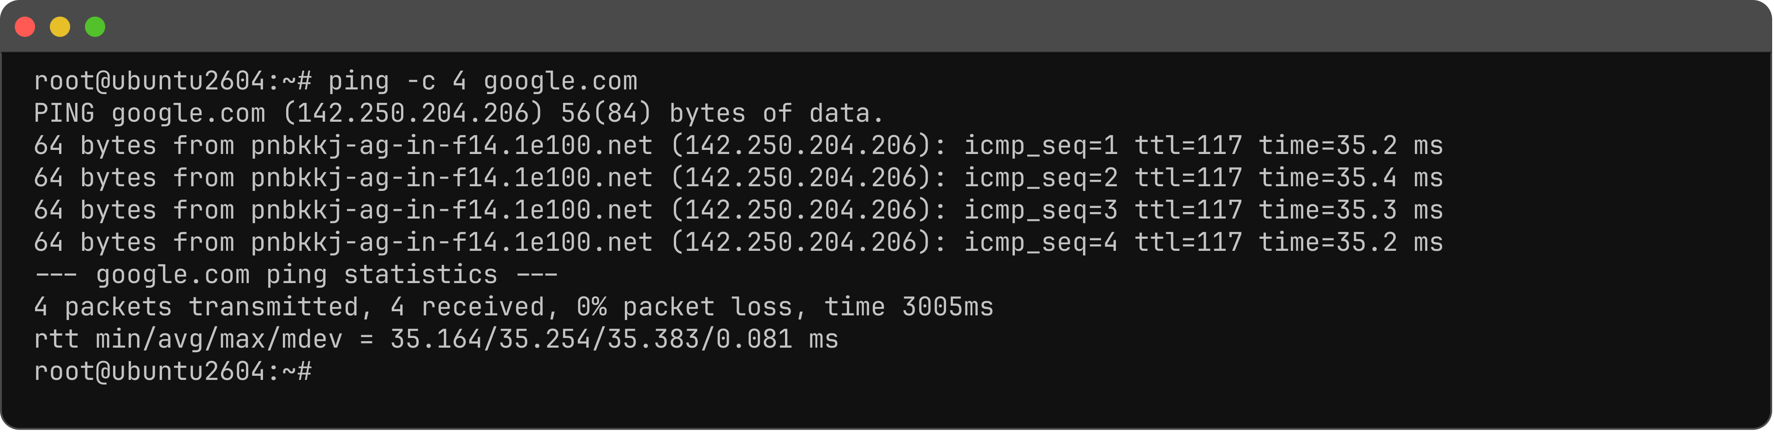Close the terminal window with red button

click(x=25, y=27)
